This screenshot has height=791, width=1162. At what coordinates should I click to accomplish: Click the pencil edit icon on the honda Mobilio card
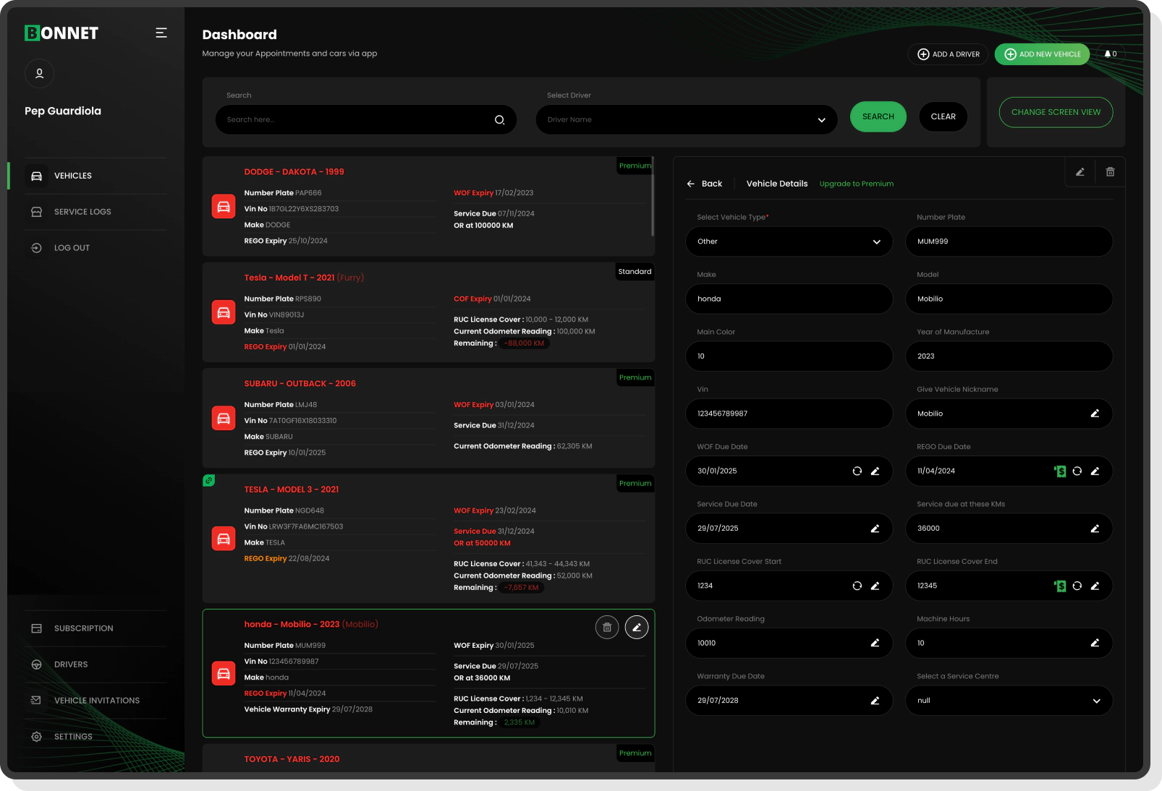point(637,628)
